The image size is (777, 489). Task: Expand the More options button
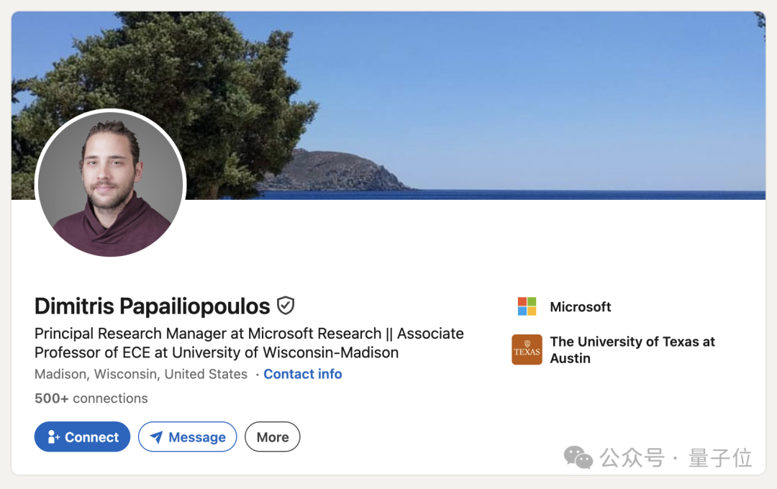click(273, 437)
